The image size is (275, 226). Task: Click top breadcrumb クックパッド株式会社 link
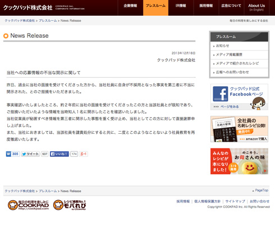coord(20,21)
